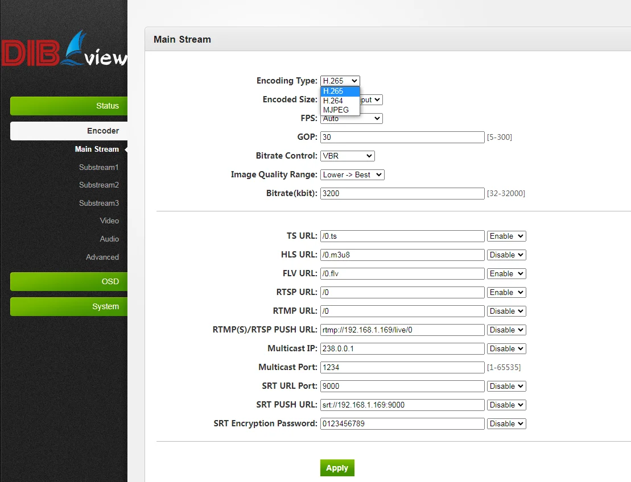
Task: Expand the Image Quality Range dropdown
Action: 352,174
